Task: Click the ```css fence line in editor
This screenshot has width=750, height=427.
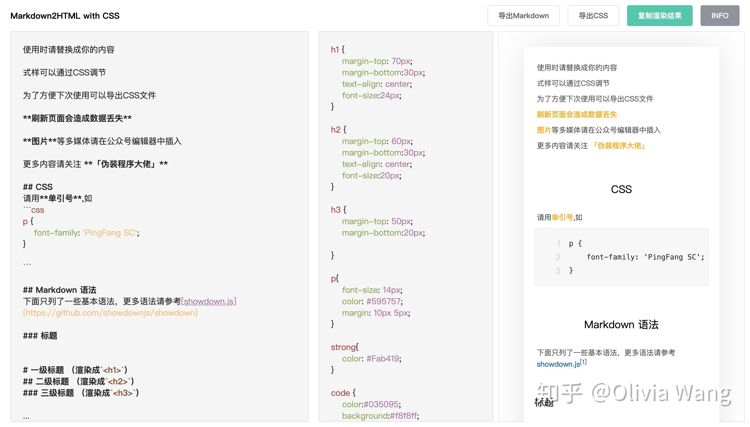Action: pyautogui.click(x=34, y=210)
